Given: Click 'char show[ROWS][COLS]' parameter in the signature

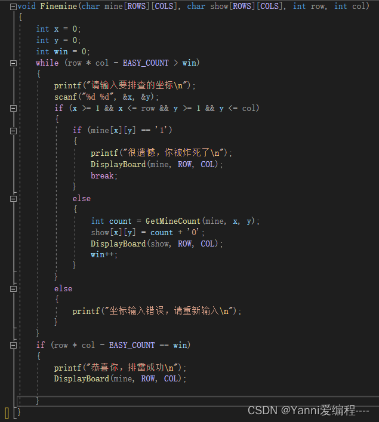Looking at the screenshot, I should [x=235, y=6].
